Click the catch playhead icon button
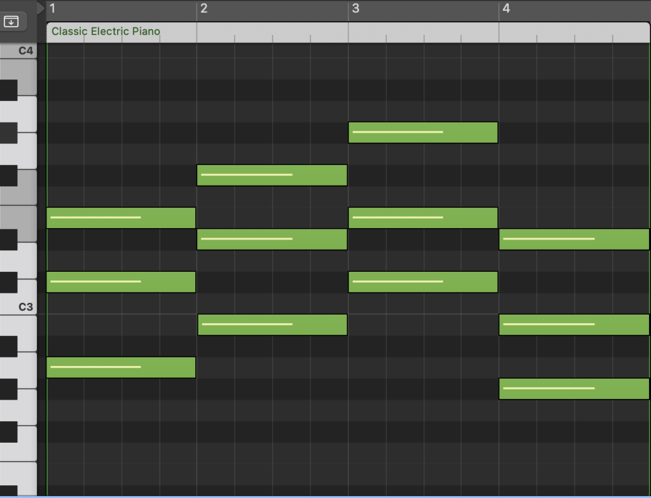The width and height of the screenshot is (651, 498). (x=11, y=21)
